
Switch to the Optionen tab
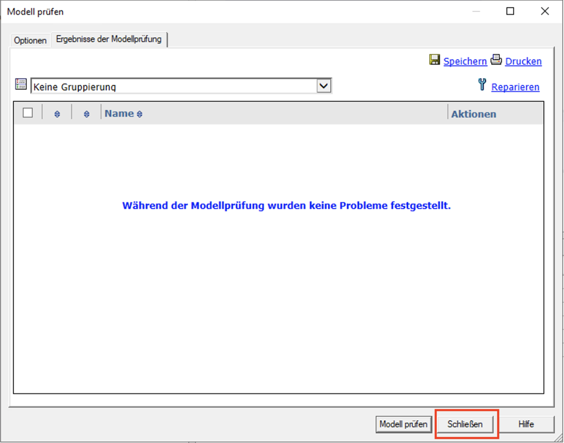click(30, 40)
